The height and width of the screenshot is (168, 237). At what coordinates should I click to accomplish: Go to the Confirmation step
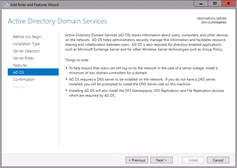(x=24, y=80)
